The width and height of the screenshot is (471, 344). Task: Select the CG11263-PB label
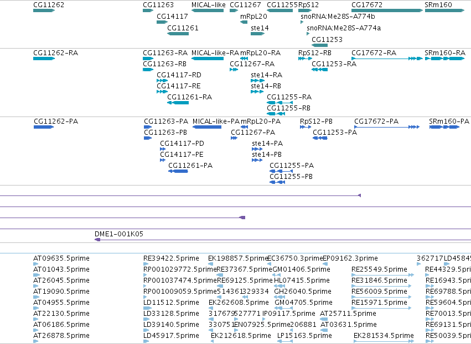point(165,133)
